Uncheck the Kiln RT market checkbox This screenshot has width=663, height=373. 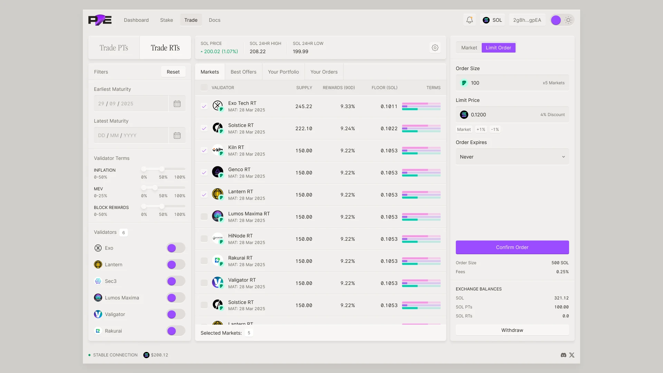204,151
